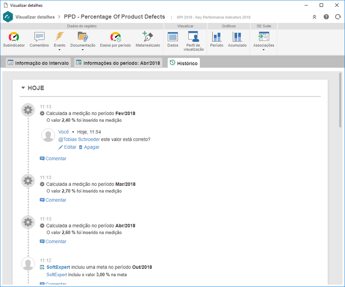Open the Meta/realizado tool
The height and width of the screenshot is (287, 345).
tap(147, 40)
